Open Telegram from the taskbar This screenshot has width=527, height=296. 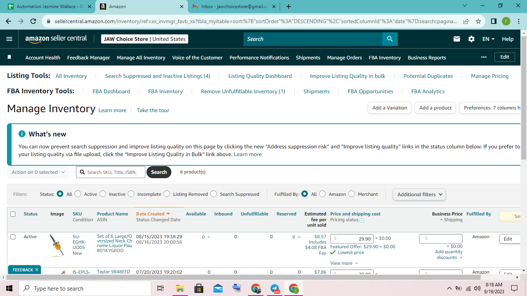click(x=275, y=288)
